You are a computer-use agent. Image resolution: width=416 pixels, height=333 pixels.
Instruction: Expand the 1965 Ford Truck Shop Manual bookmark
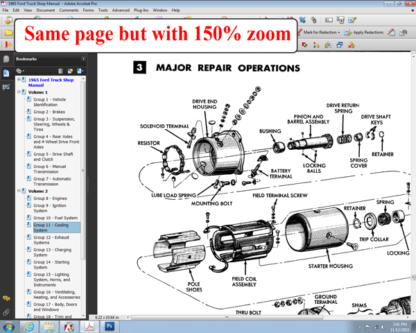click(19, 79)
